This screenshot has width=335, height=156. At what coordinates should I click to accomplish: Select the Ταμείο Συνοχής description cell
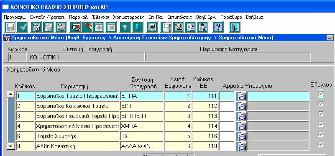78,136
